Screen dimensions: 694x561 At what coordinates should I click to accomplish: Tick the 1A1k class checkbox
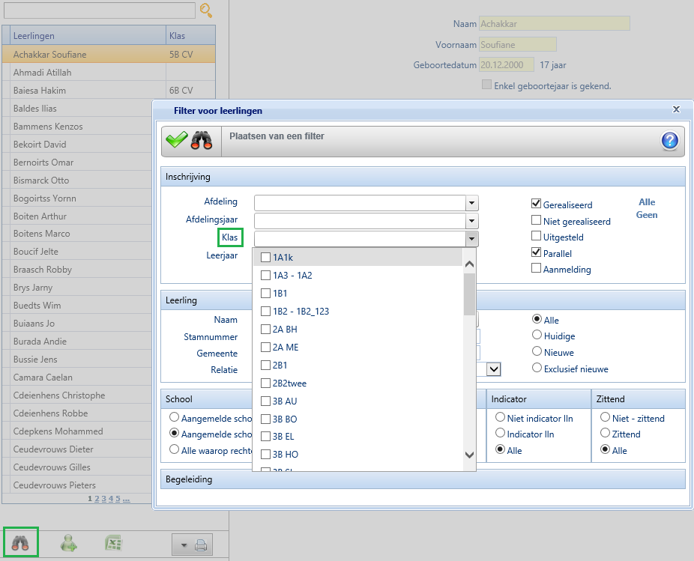click(x=265, y=258)
